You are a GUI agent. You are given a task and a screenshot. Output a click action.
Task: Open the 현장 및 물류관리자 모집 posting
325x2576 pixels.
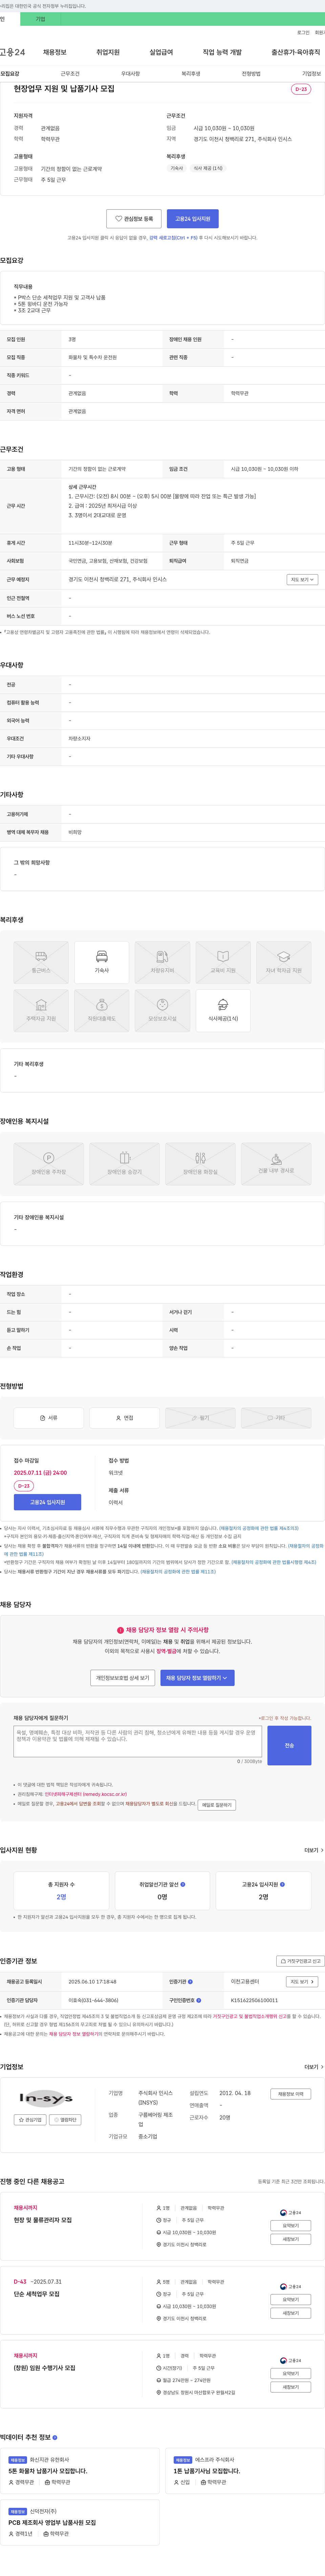pos(43,2220)
